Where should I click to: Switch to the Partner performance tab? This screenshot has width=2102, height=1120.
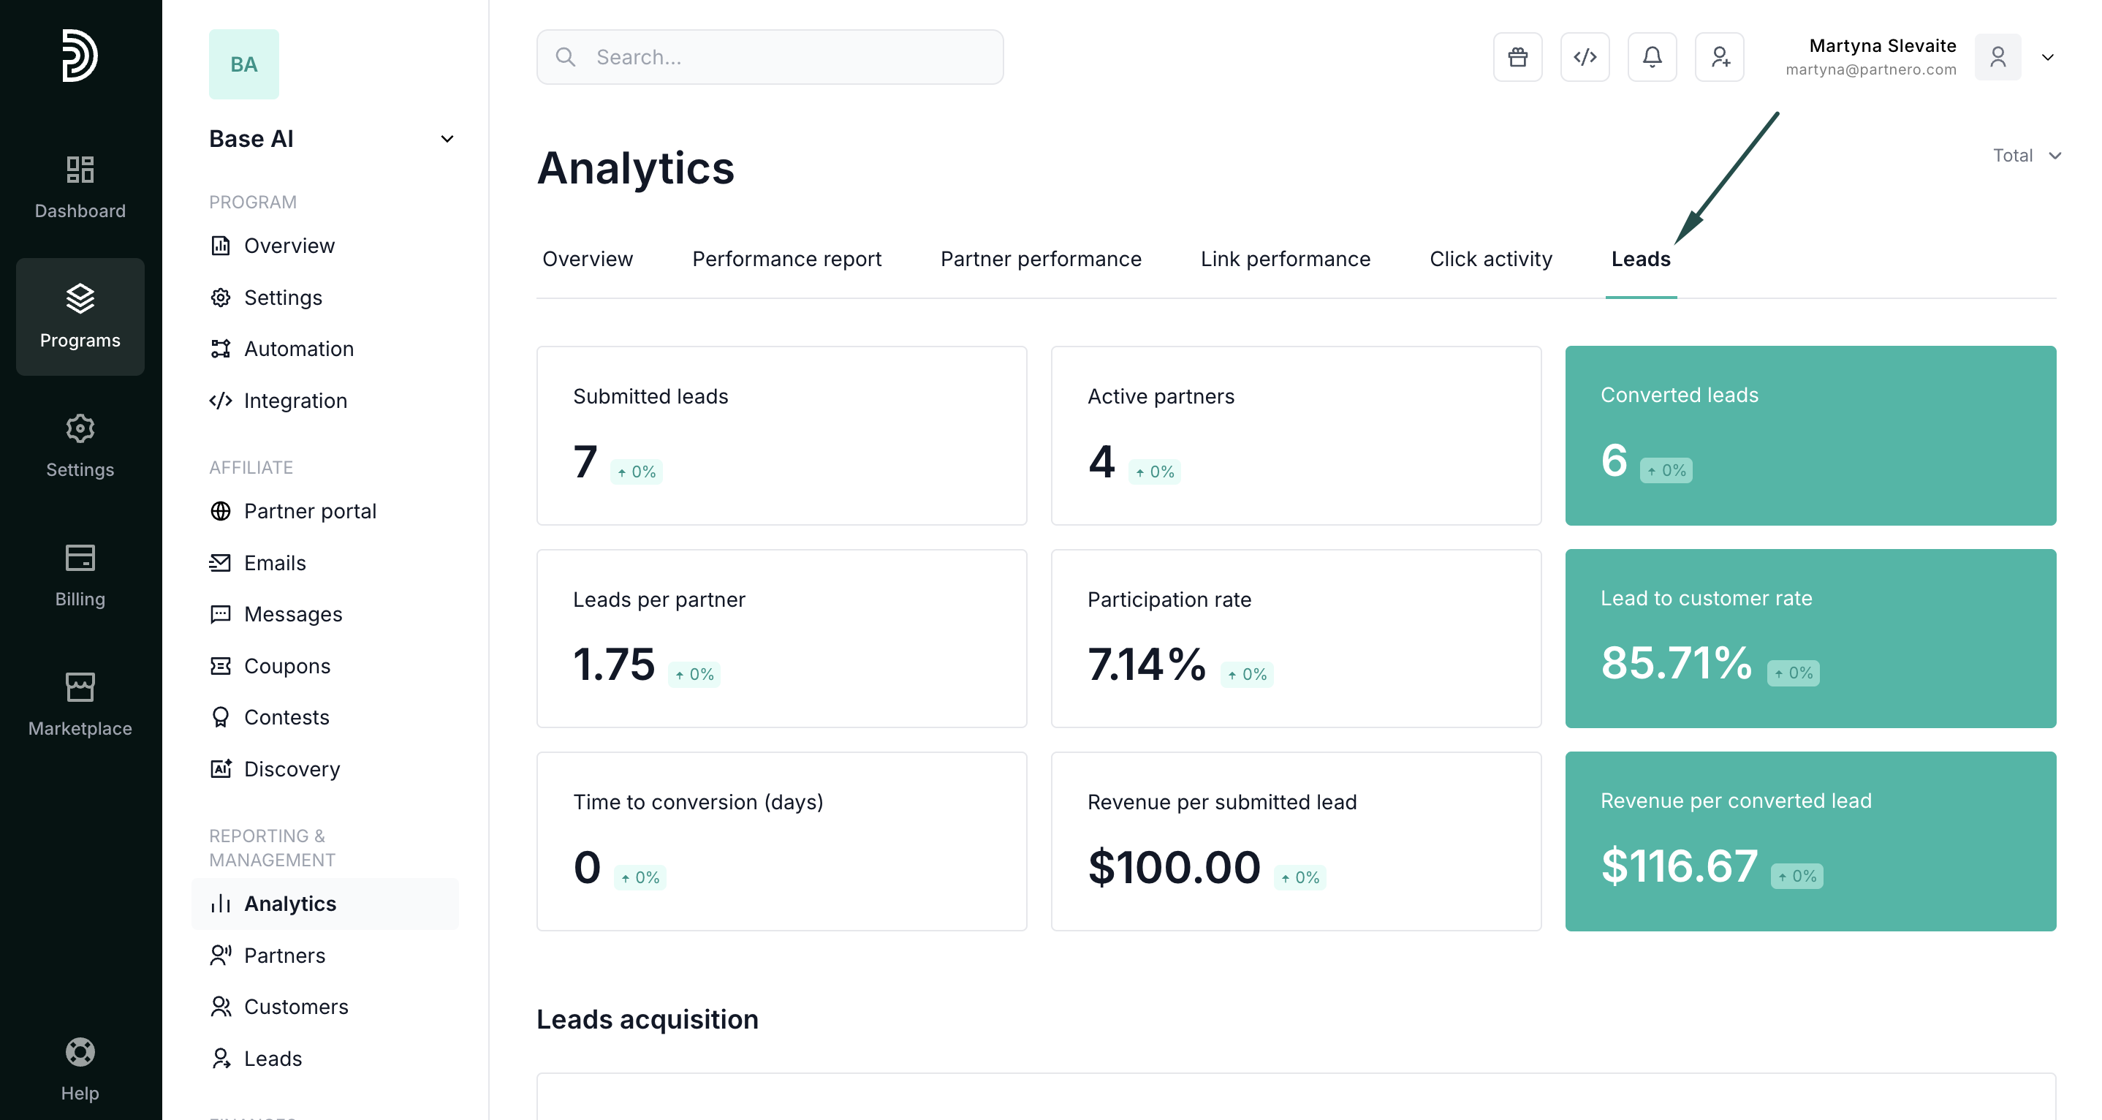tap(1040, 259)
